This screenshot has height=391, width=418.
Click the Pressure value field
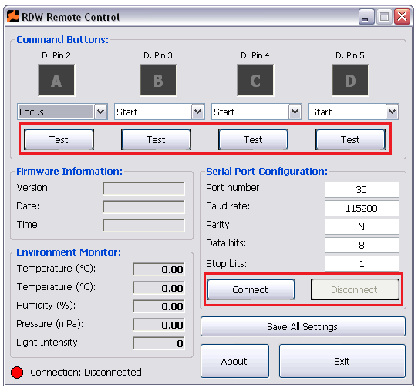(x=159, y=325)
